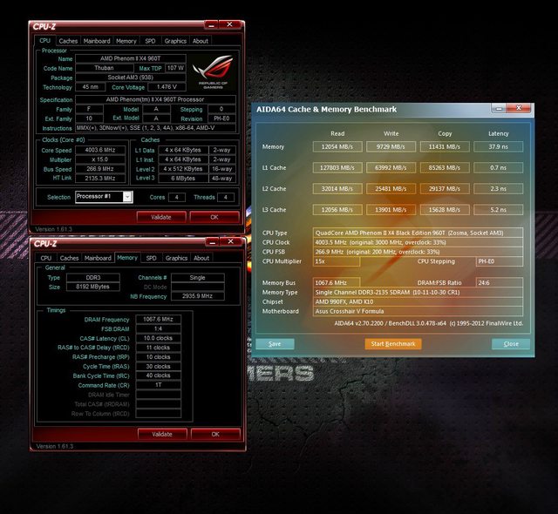
Task: Click Core Speed value 4003.6 MHz
Action: (x=100, y=150)
